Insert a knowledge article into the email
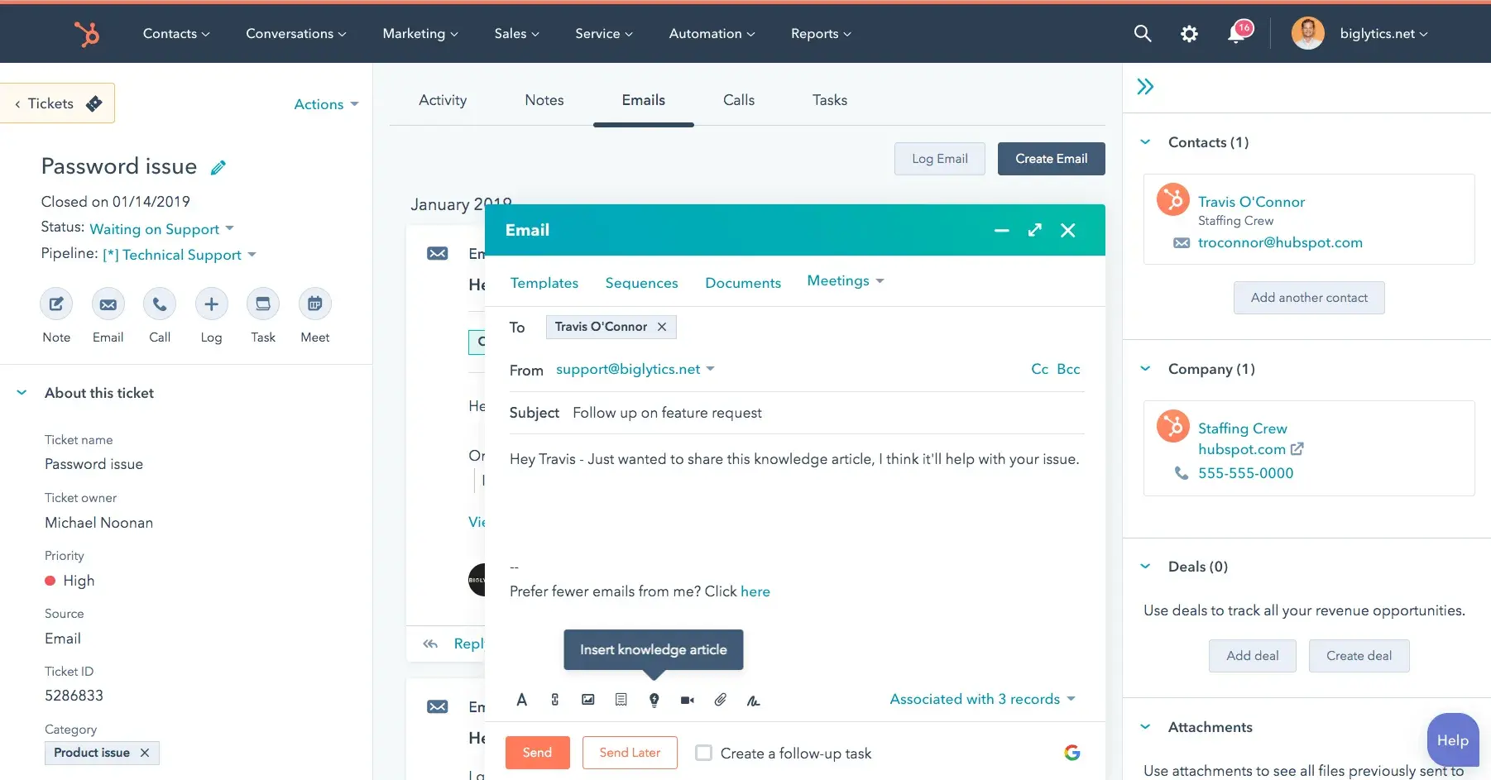1491x780 pixels. click(654, 700)
